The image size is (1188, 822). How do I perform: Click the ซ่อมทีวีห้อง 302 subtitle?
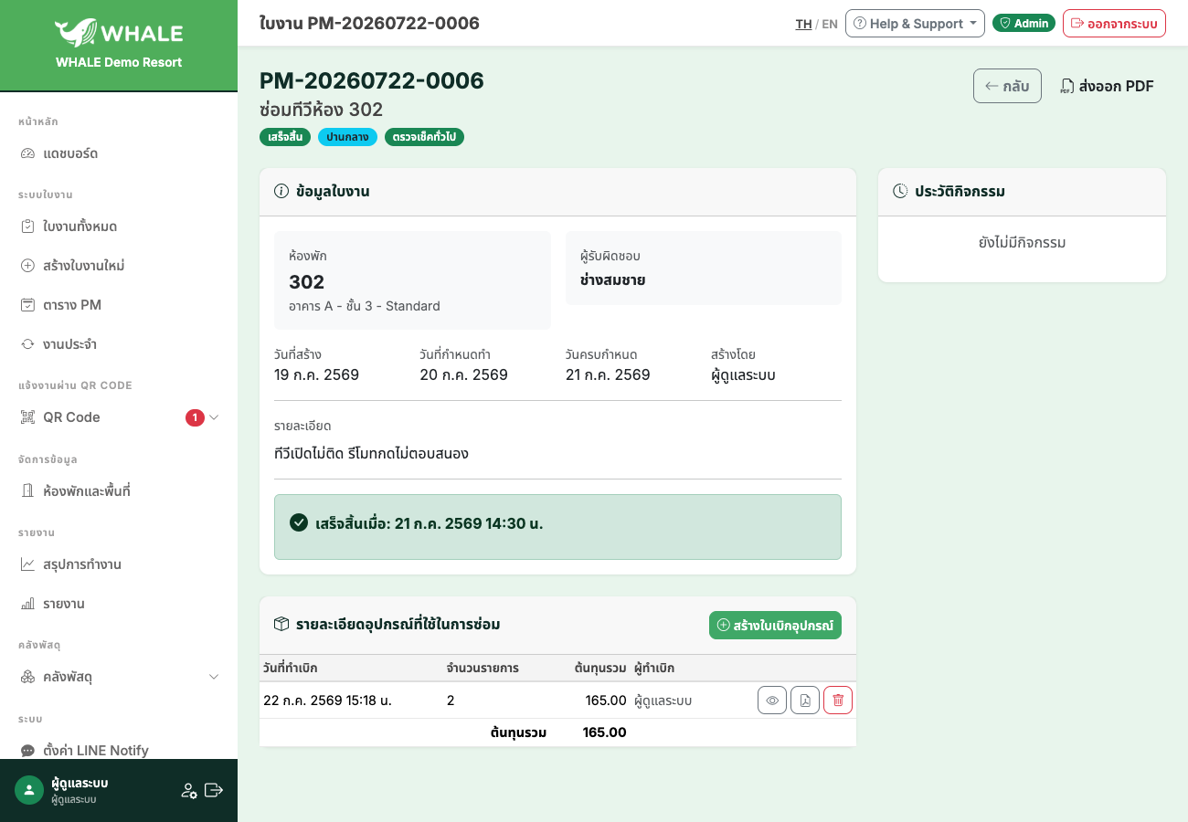coord(321,110)
